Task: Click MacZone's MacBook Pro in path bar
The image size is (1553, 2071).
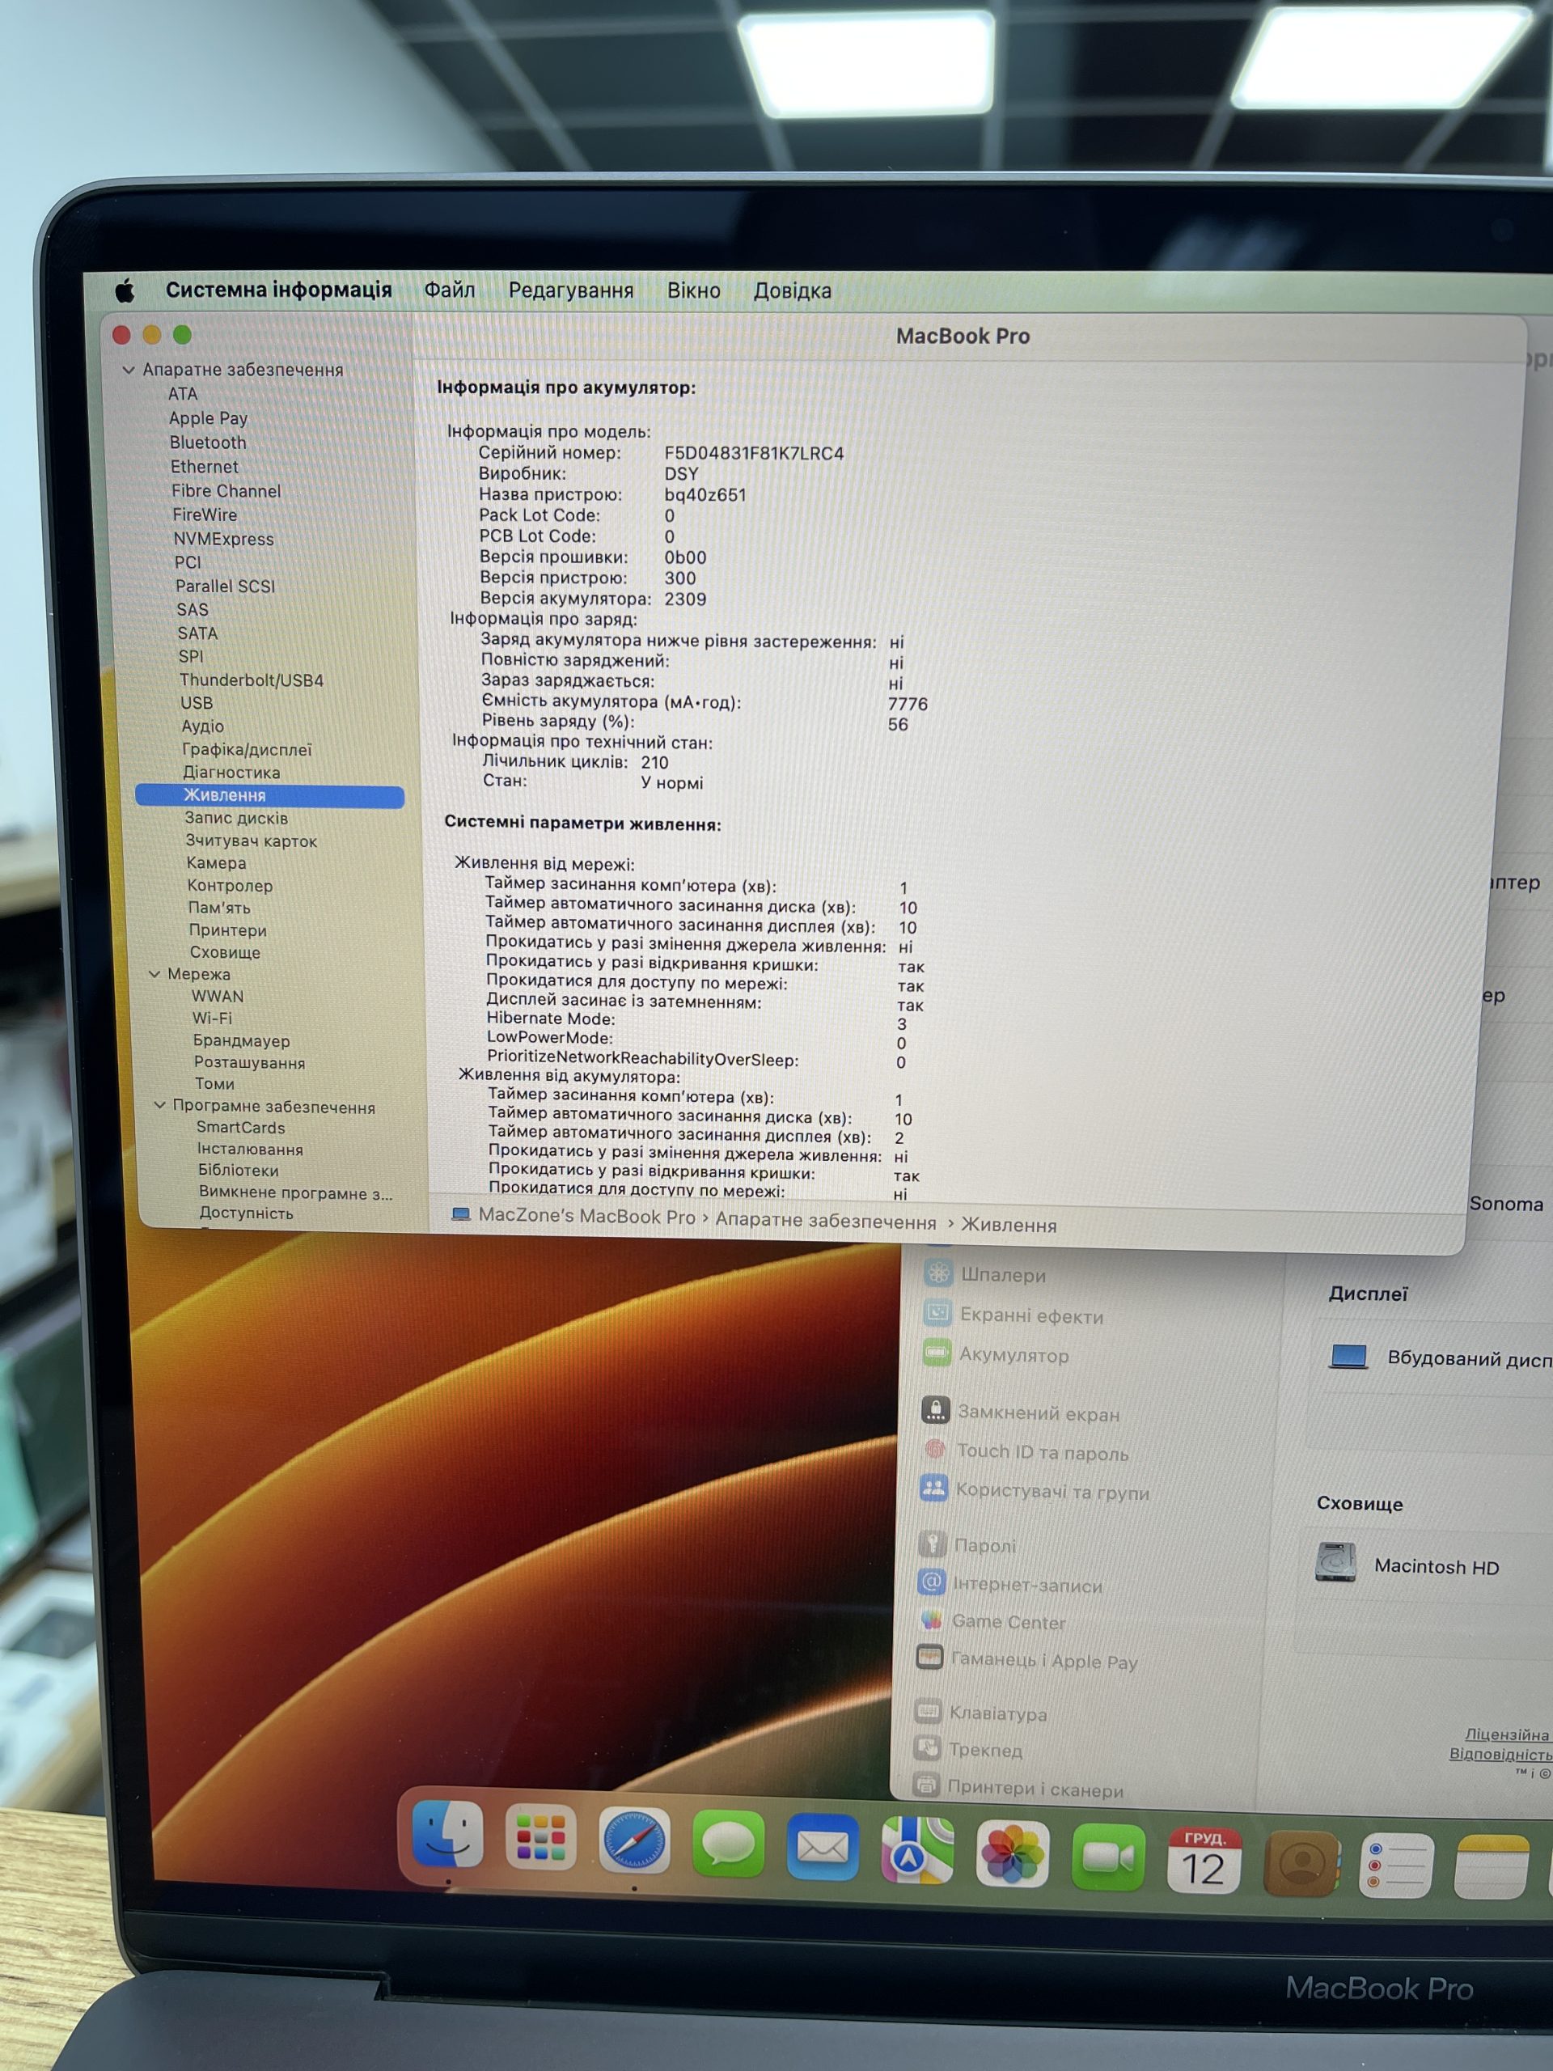Action: (587, 1216)
